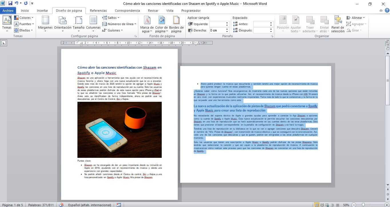Open the Archivo file tab

8,11
